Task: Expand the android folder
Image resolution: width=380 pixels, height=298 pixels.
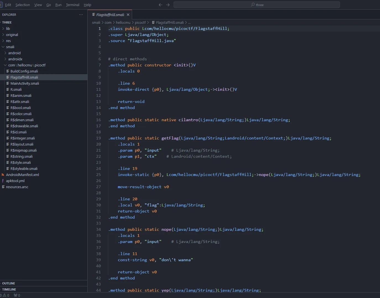Action: (x=5, y=53)
